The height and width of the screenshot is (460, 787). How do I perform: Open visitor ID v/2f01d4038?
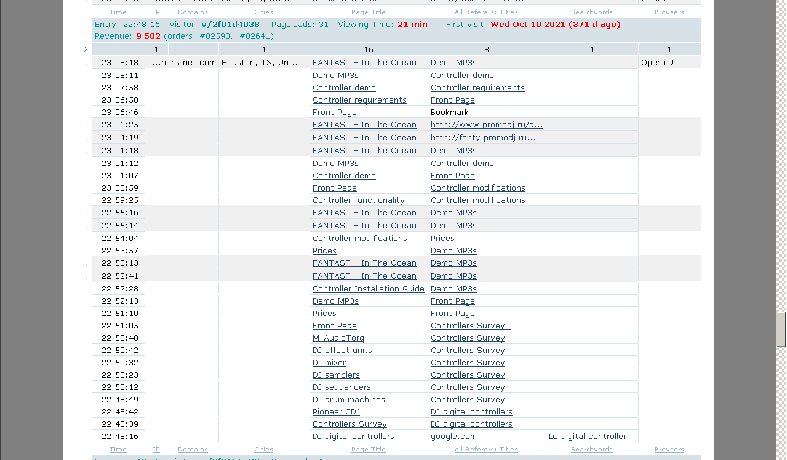230,25
